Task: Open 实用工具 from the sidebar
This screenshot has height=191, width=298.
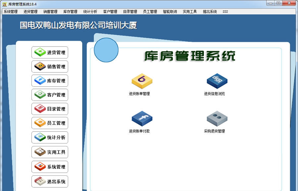Action: [49, 152]
